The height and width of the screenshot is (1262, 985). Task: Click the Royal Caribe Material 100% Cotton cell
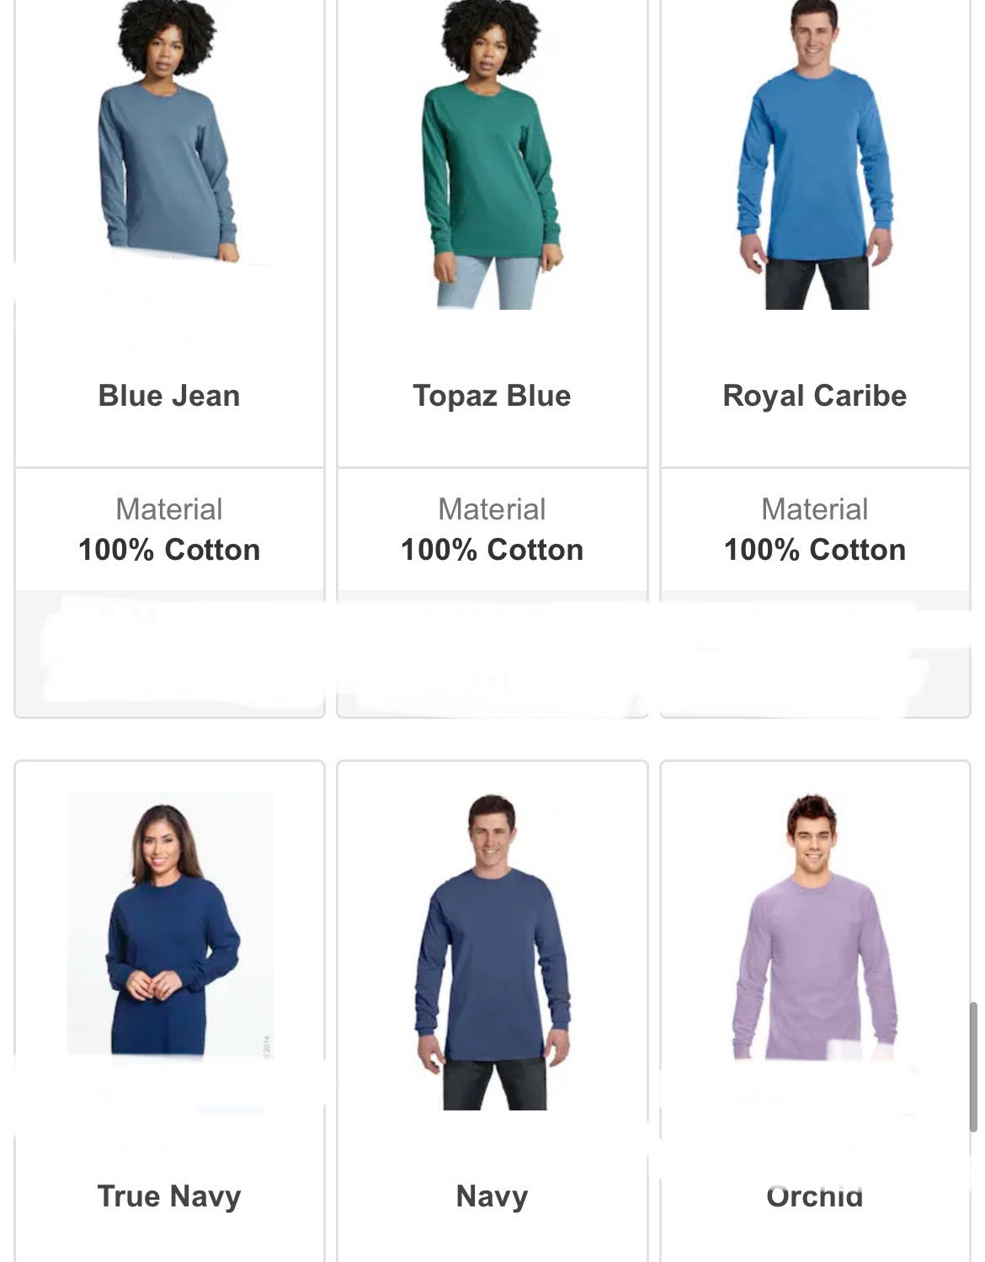pyautogui.click(x=815, y=530)
